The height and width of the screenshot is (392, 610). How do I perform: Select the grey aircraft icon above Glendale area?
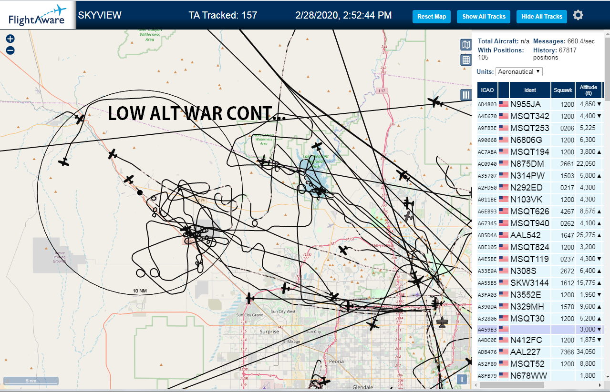coord(443,322)
